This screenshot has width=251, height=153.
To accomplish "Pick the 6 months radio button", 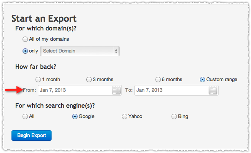I will pos(158,80).
